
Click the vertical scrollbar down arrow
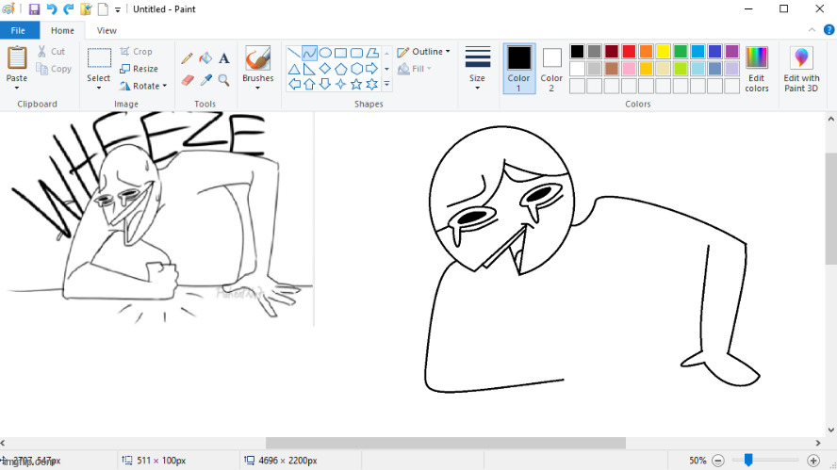pos(831,430)
